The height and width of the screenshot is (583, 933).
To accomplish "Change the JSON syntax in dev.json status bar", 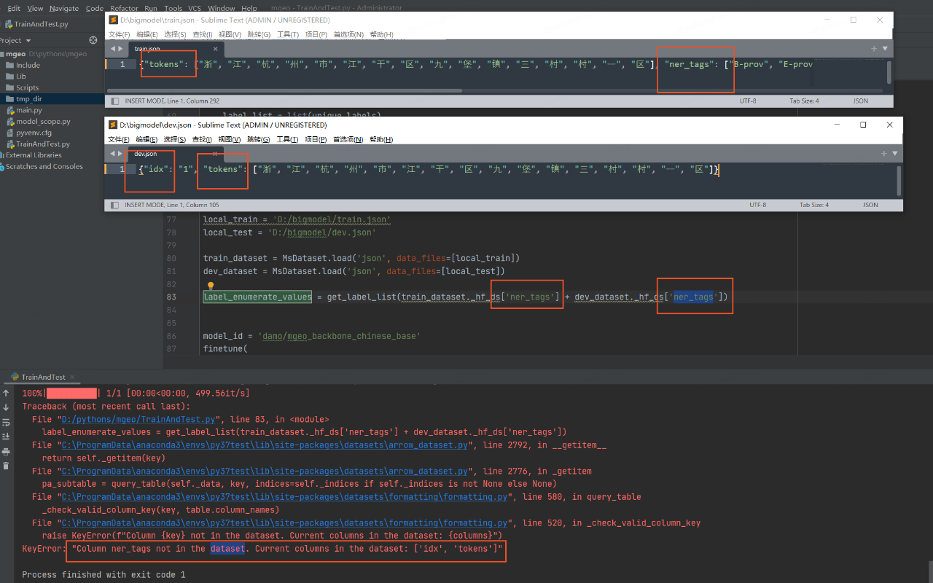I will [x=870, y=205].
